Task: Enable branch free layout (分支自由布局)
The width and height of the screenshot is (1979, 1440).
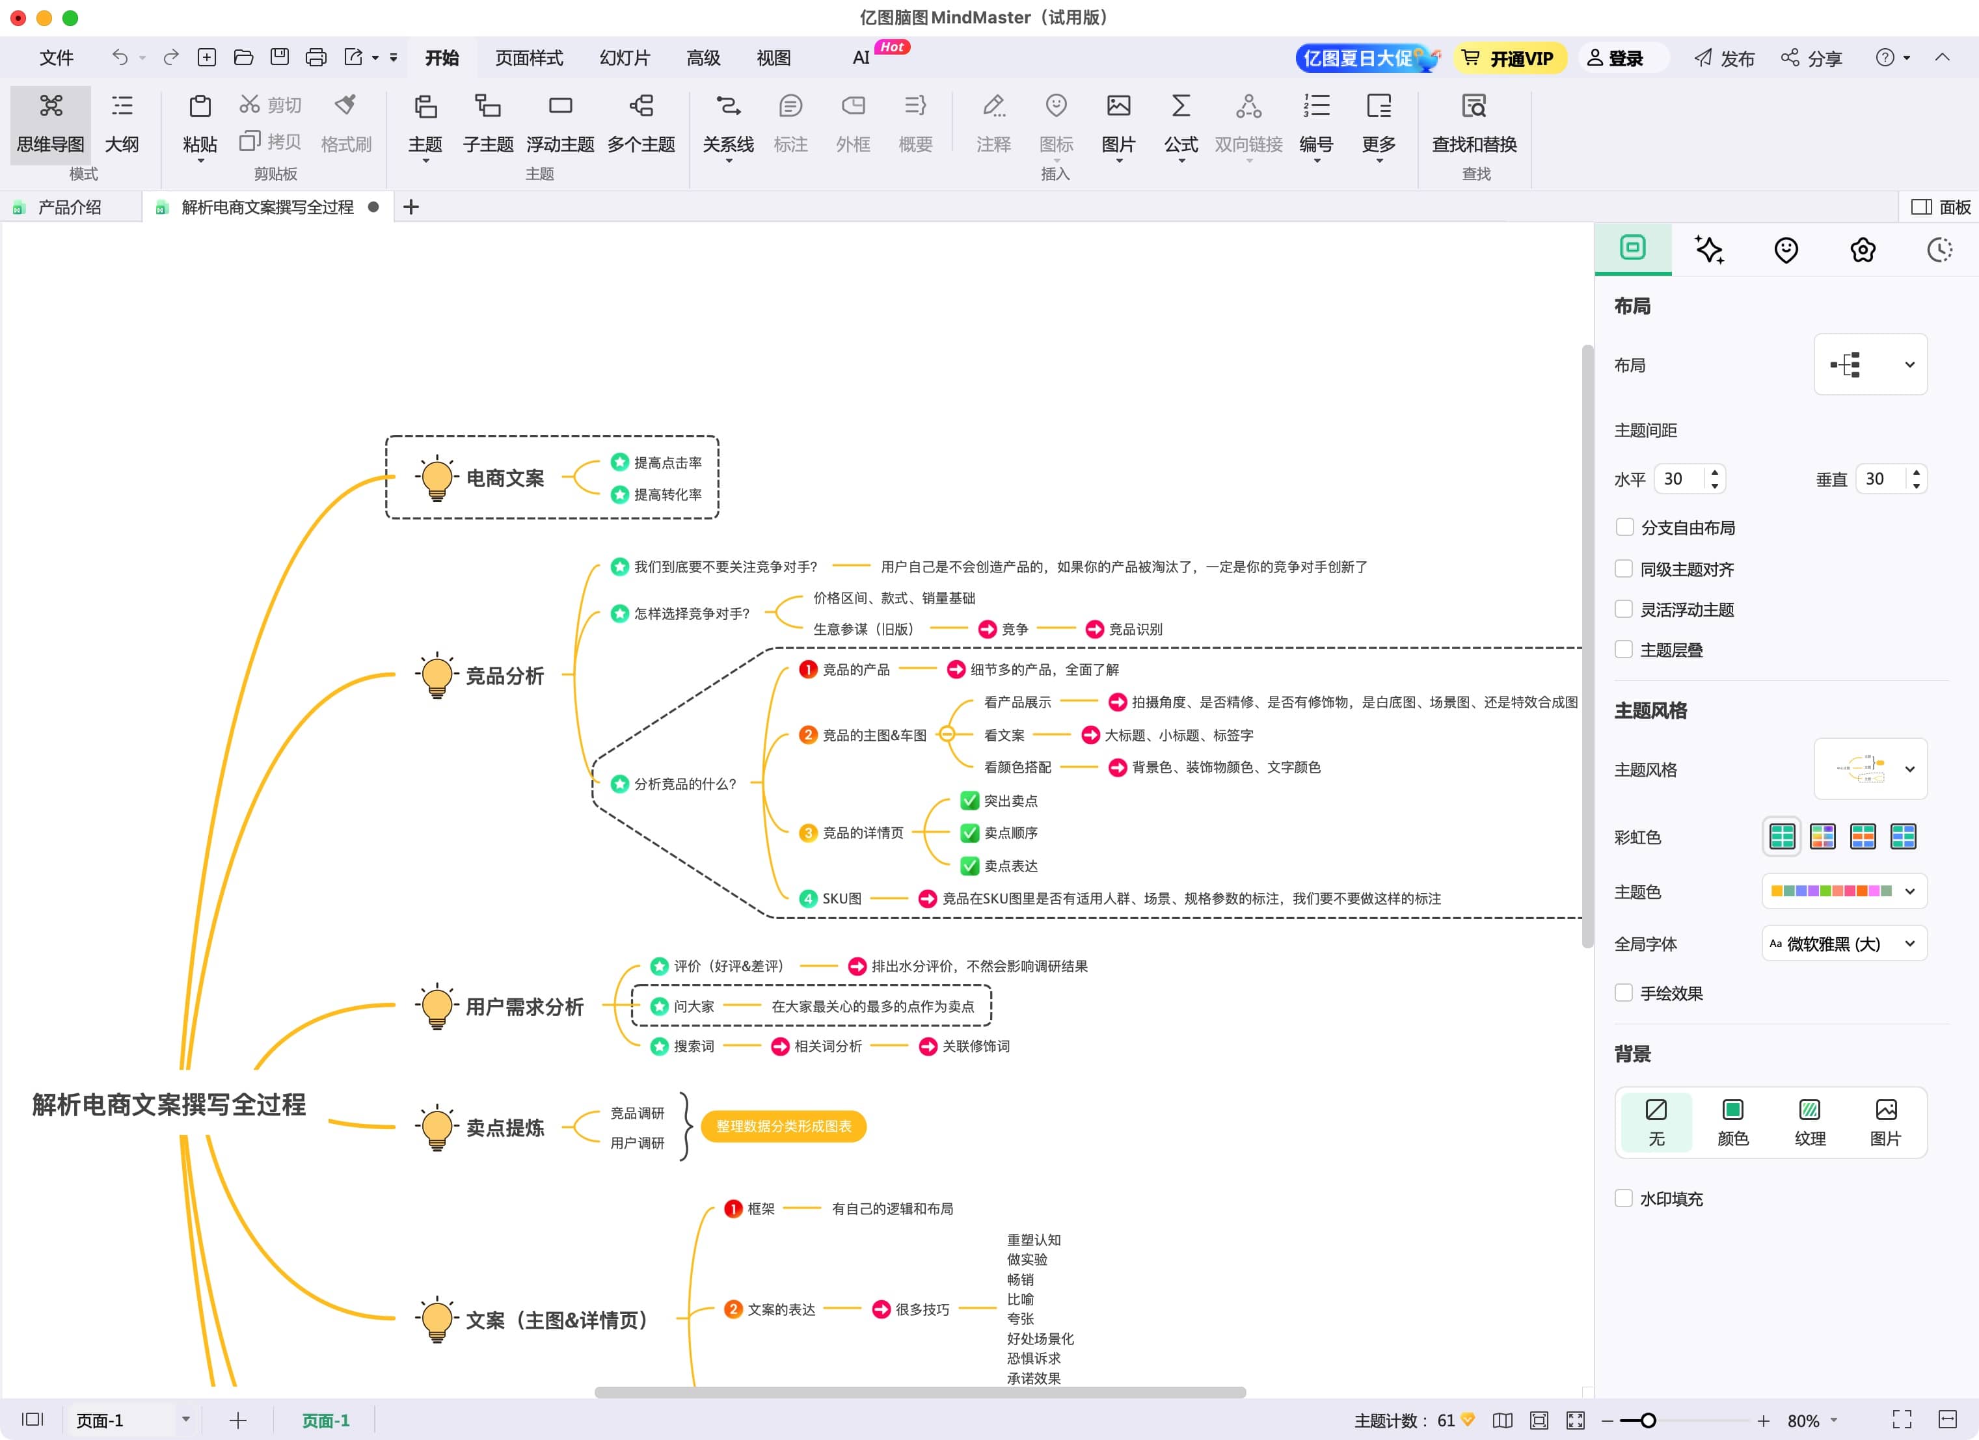Action: (1624, 527)
